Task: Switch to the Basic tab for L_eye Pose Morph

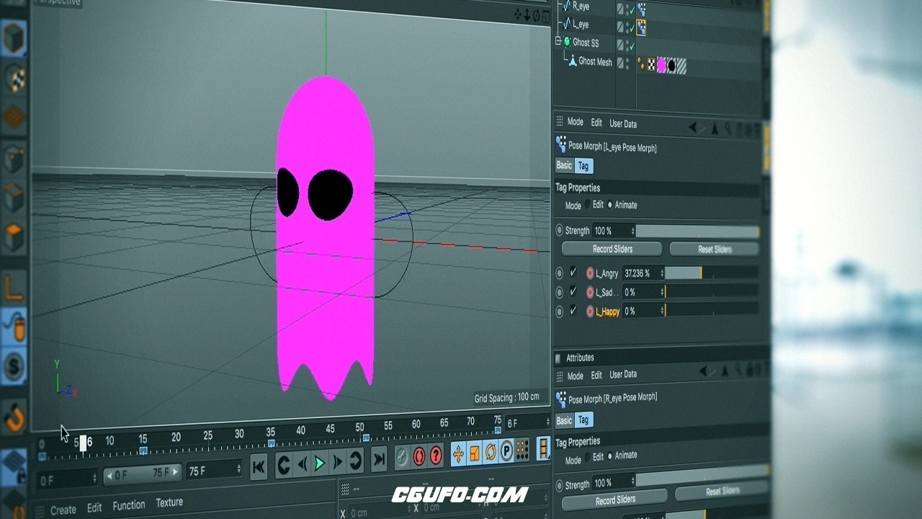Action: tap(564, 165)
